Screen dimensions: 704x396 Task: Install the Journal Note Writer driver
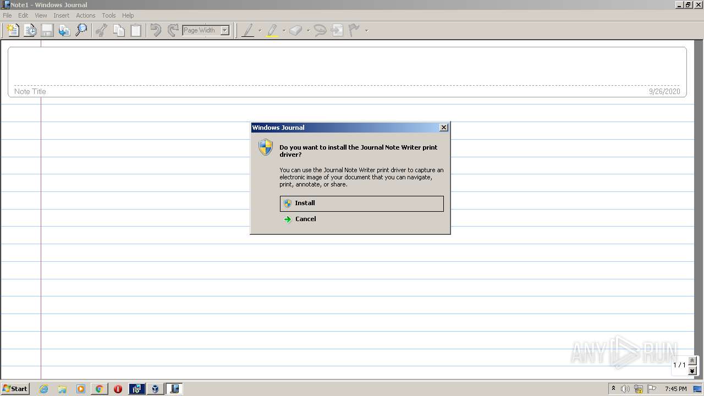click(361, 204)
